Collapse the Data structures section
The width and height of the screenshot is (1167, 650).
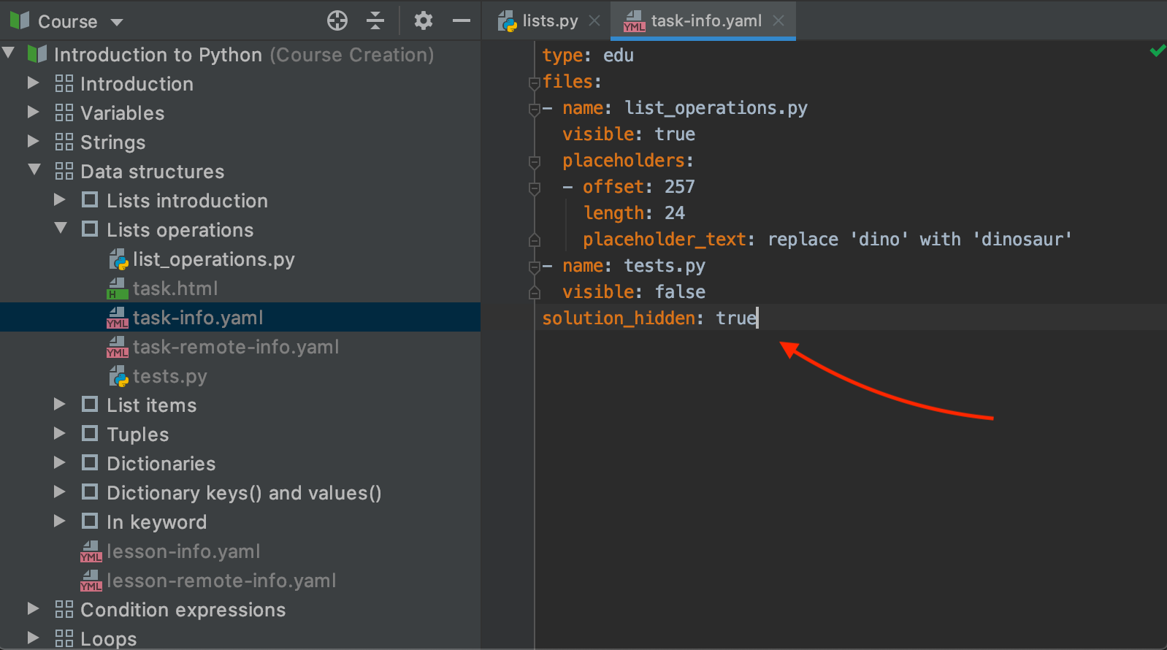(34, 169)
